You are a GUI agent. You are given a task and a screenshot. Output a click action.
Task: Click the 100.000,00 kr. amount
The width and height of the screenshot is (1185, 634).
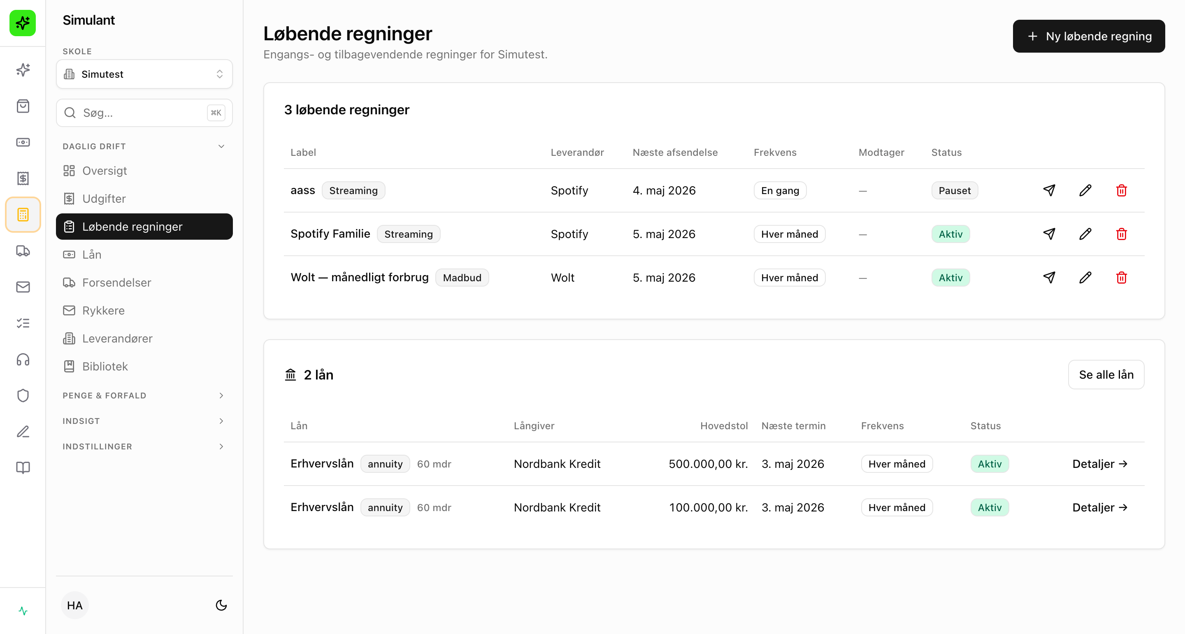[708, 507]
